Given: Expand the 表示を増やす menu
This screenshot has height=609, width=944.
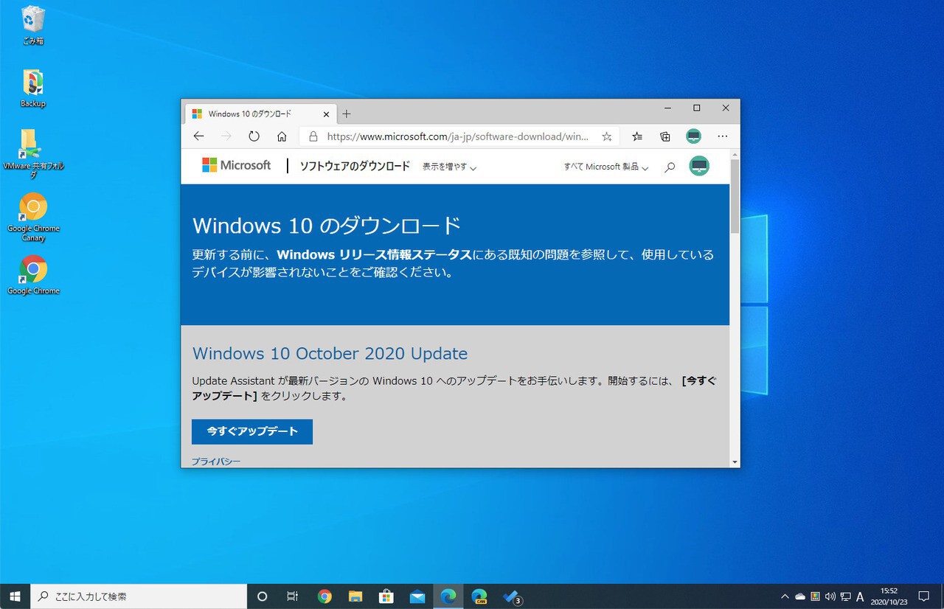Looking at the screenshot, I should coord(449,167).
